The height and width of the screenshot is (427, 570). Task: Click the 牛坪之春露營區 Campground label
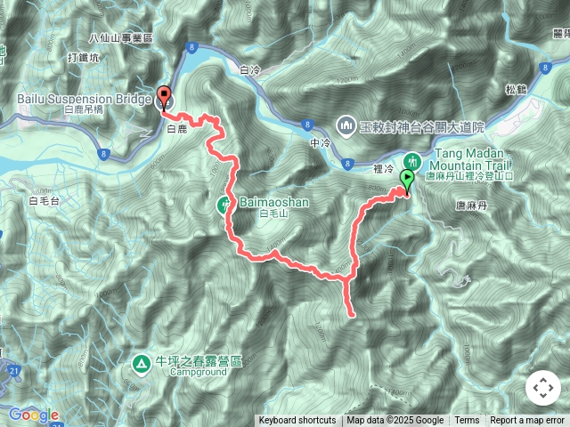199,366
